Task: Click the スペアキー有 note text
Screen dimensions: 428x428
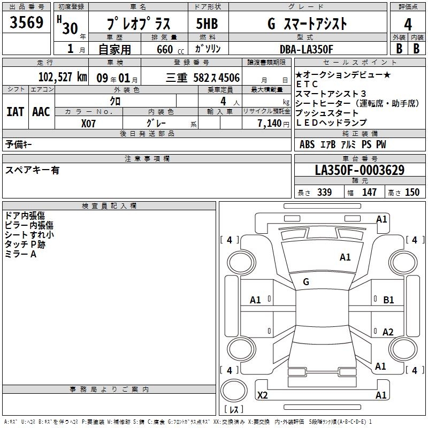Action: click(32, 170)
